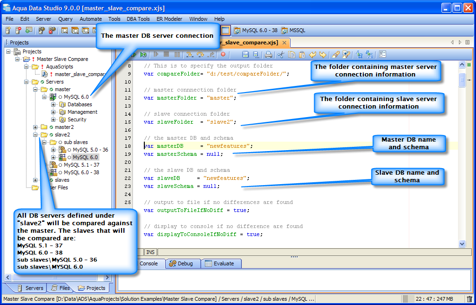This screenshot has height=305, width=476.
Task: Click the Stop execution square icon
Action: coord(167,54)
